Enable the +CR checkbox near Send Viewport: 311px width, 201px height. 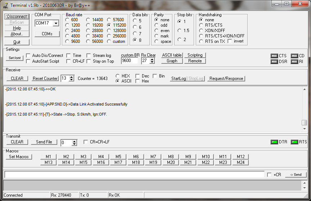[x=269, y=175]
